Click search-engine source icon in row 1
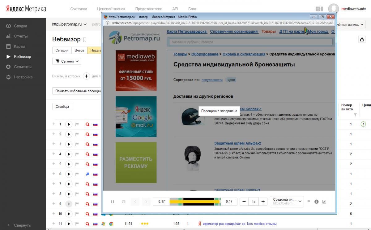Viewport: 371px width, 230px height. (x=87, y=124)
